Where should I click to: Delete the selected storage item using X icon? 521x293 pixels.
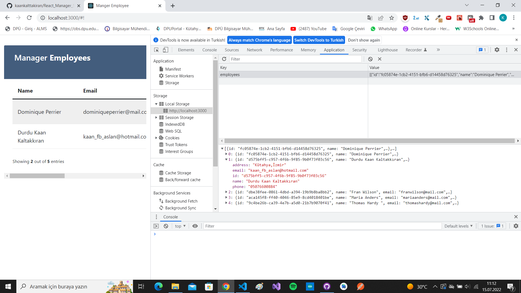coord(380,59)
